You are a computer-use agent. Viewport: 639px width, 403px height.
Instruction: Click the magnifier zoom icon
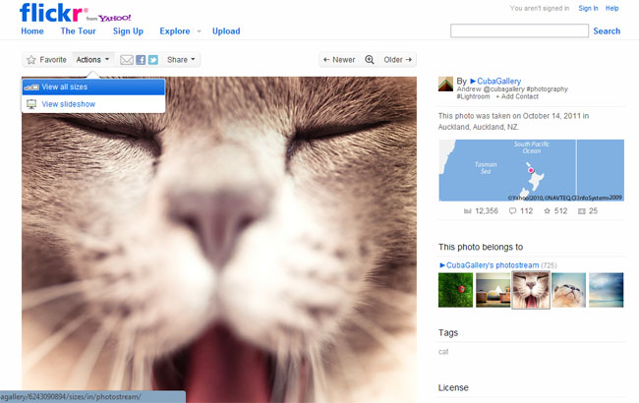click(x=370, y=60)
